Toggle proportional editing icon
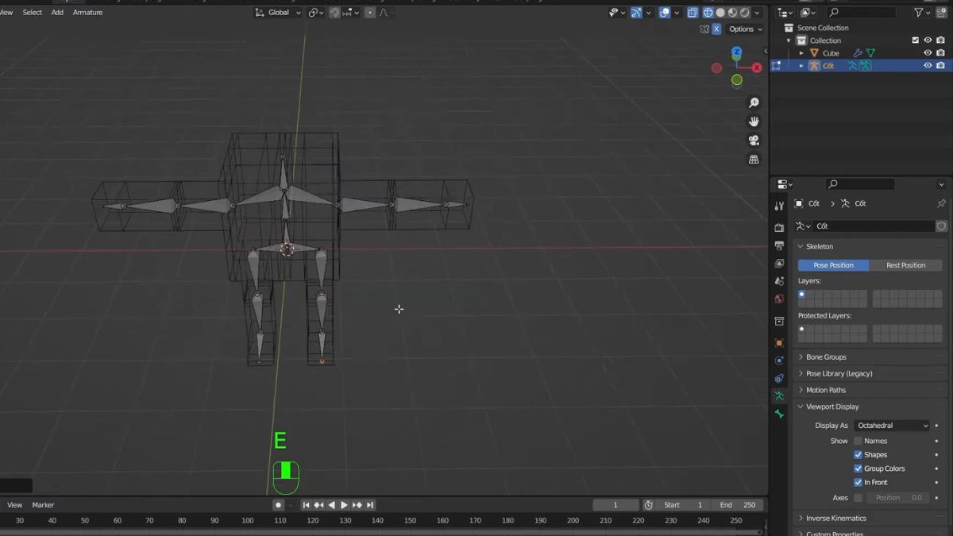 click(x=369, y=13)
